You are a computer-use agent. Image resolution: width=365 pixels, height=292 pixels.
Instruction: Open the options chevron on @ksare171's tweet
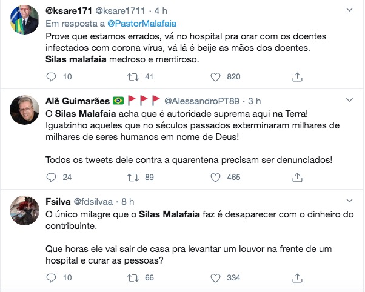[x=350, y=11]
